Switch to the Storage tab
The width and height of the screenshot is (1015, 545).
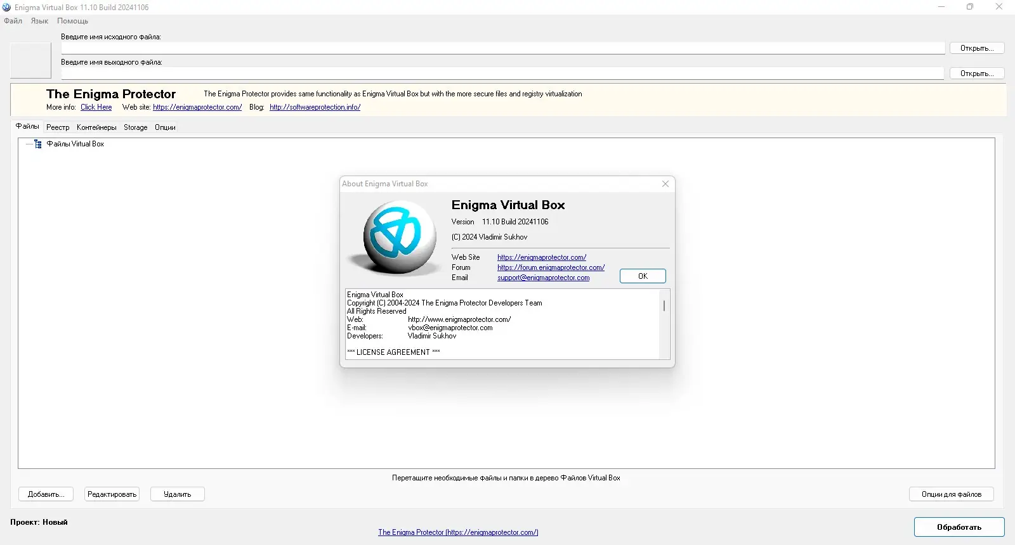(x=135, y=127)
